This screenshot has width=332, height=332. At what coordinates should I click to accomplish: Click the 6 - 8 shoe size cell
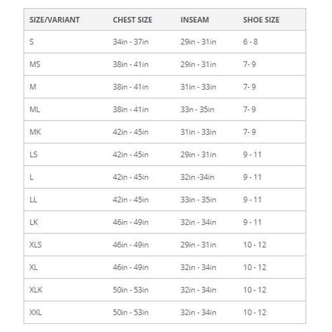coord(250,42)
